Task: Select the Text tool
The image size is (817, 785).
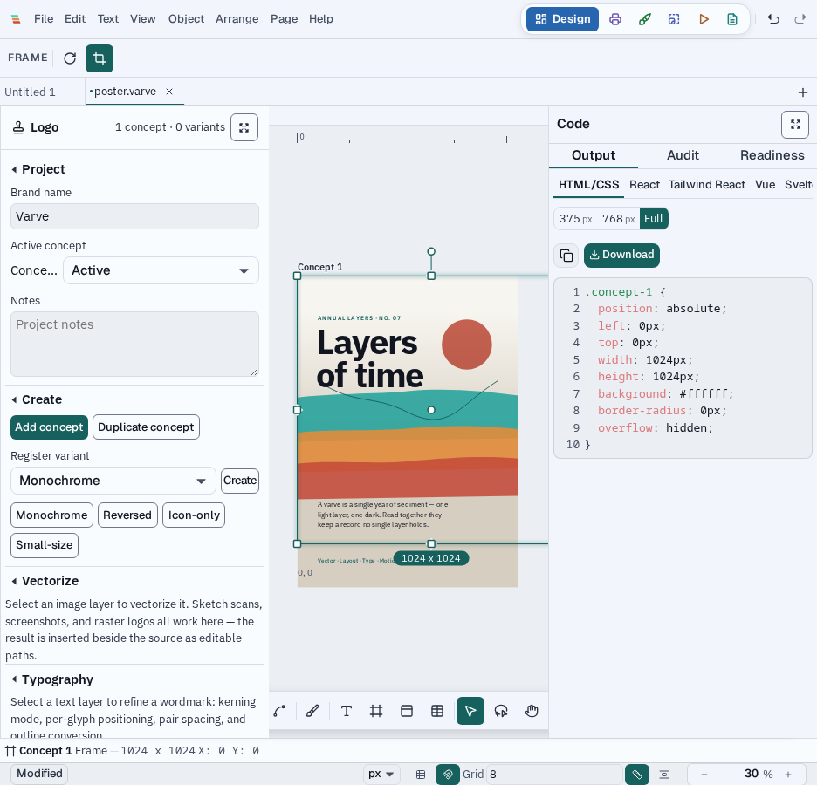Action: [x=347, y=711]
